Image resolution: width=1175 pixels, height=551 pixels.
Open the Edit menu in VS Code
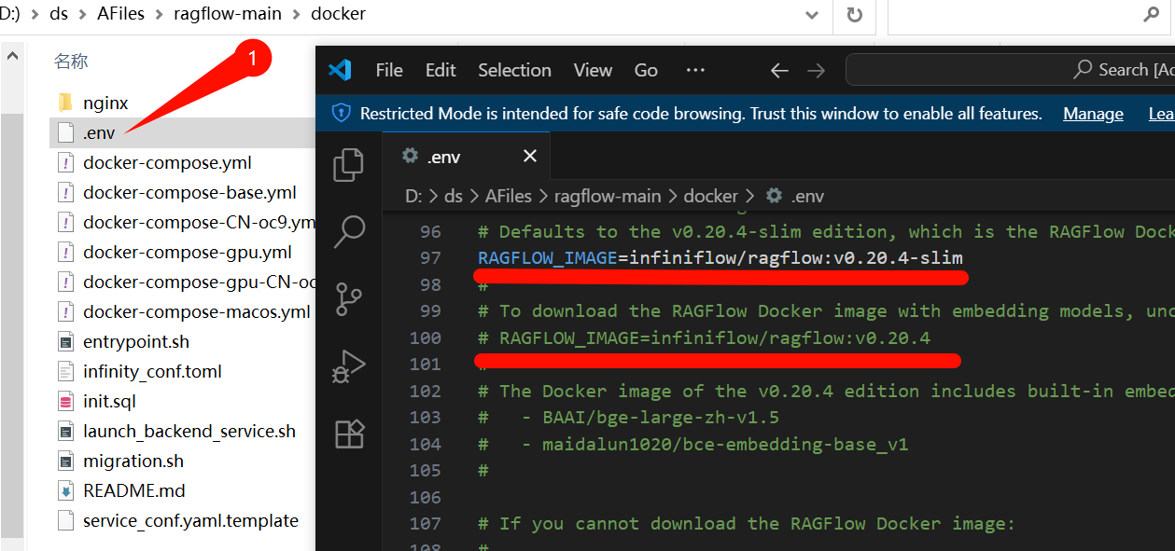point(441,70)
